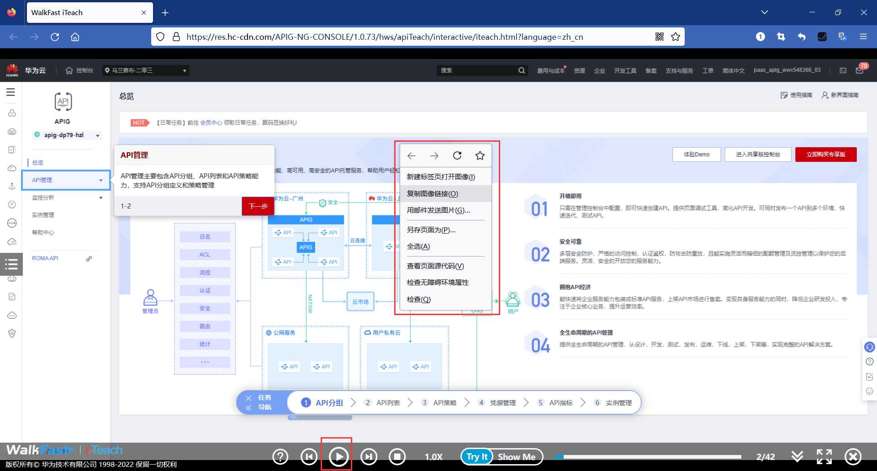Click the 体验Demo button
Image resolution: width=877 pixels, height=471 pixels.
coord(697,155)
